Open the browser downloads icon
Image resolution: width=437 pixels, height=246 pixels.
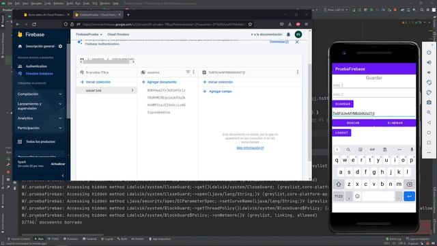290,25
